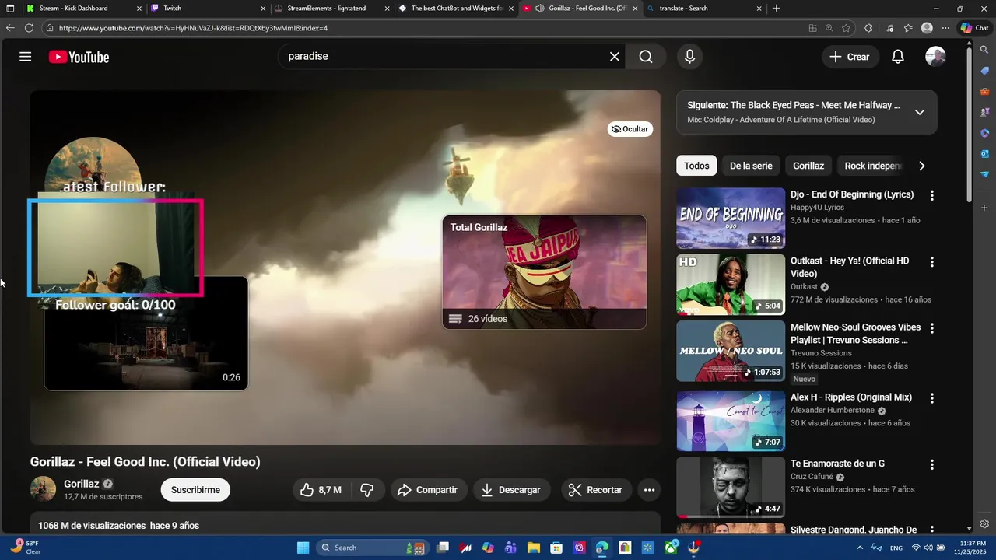Open volume control in system tray
The width and height of the screenshot is (996, 560).
click(x=928, y=548)
